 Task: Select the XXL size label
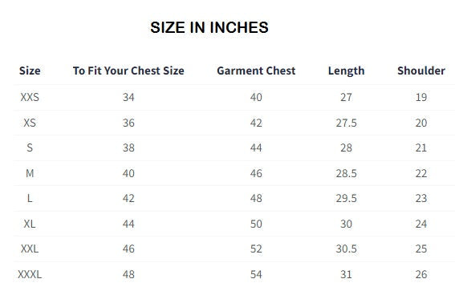coord(30,249)
